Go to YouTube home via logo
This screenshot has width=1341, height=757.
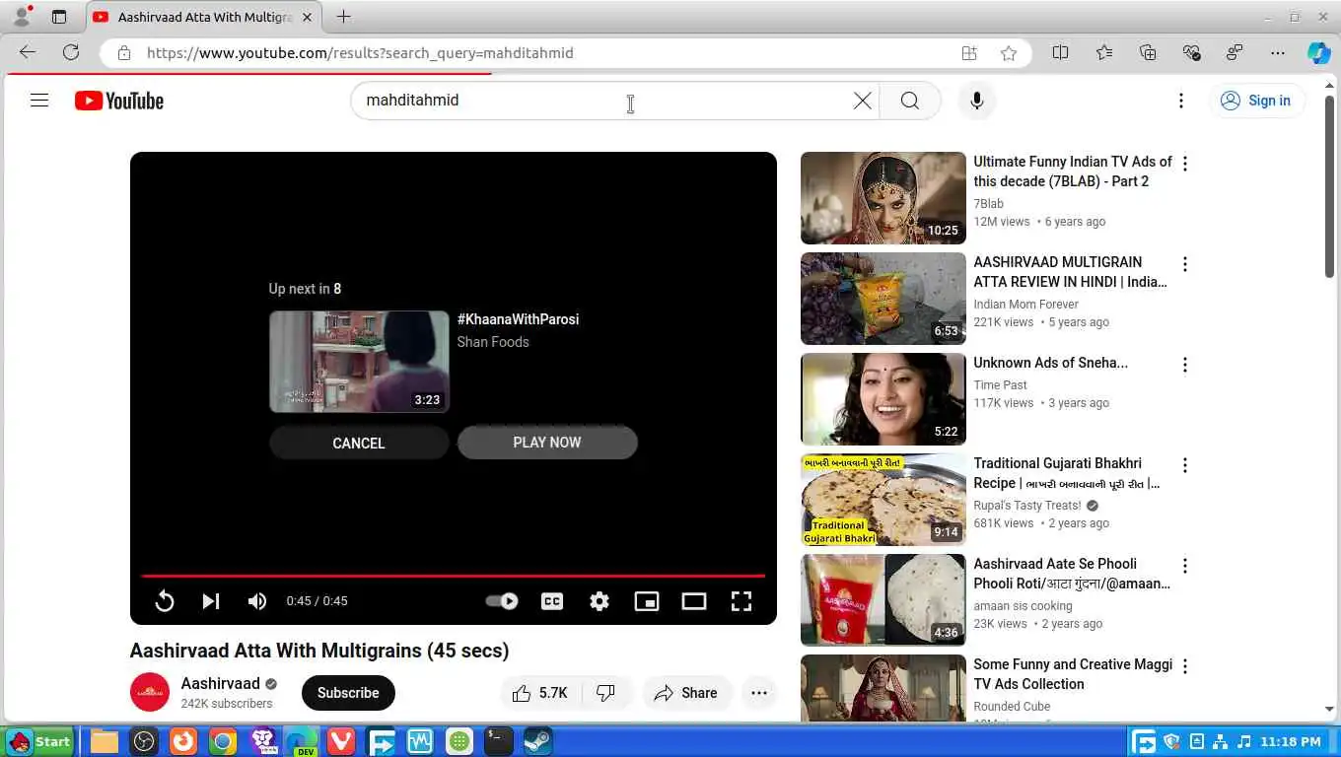click(119, 101)
